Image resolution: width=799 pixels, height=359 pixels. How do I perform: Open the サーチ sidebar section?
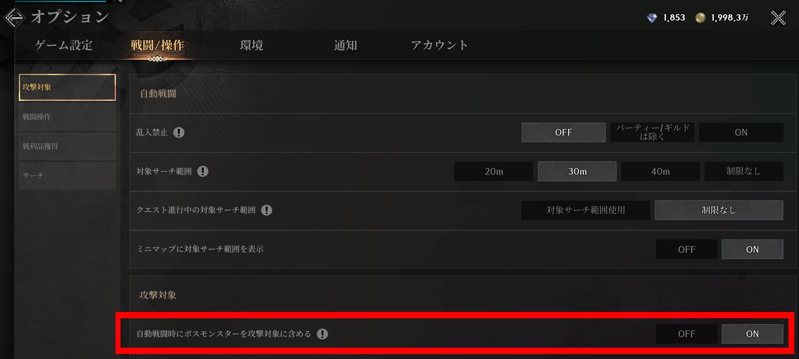(67, 176)
